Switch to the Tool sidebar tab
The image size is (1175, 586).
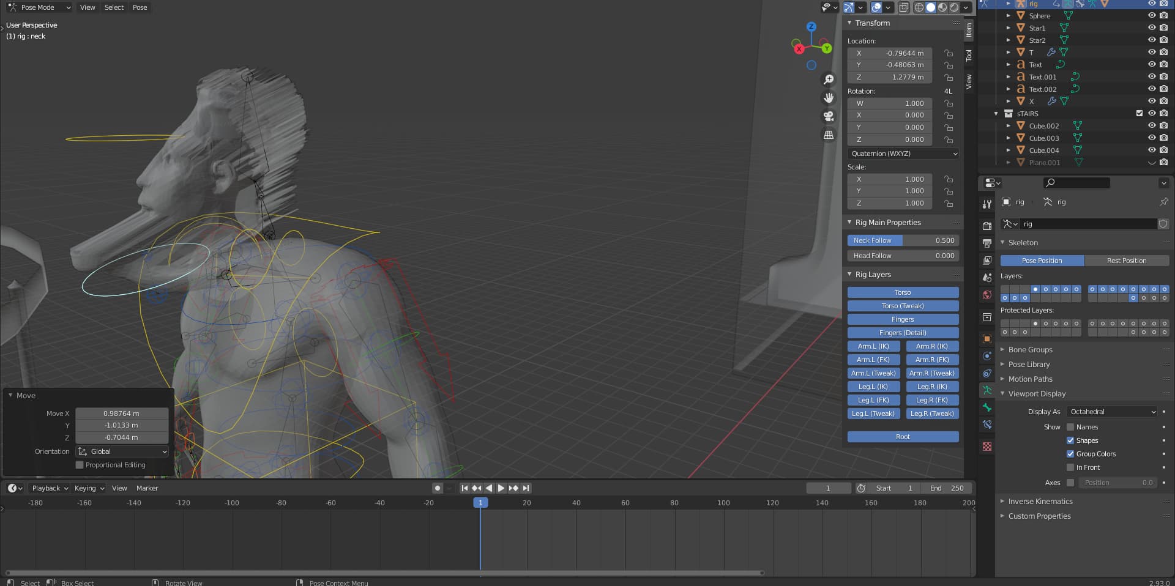point(969,56)
